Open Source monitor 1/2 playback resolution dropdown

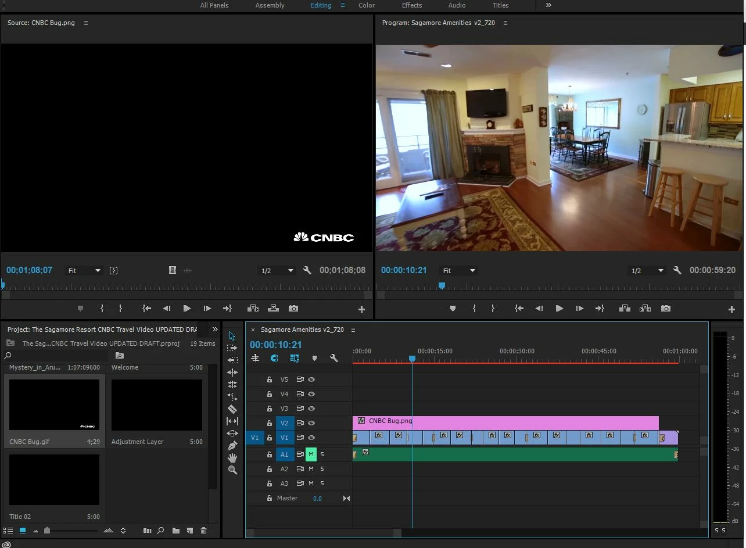(277, 270)
